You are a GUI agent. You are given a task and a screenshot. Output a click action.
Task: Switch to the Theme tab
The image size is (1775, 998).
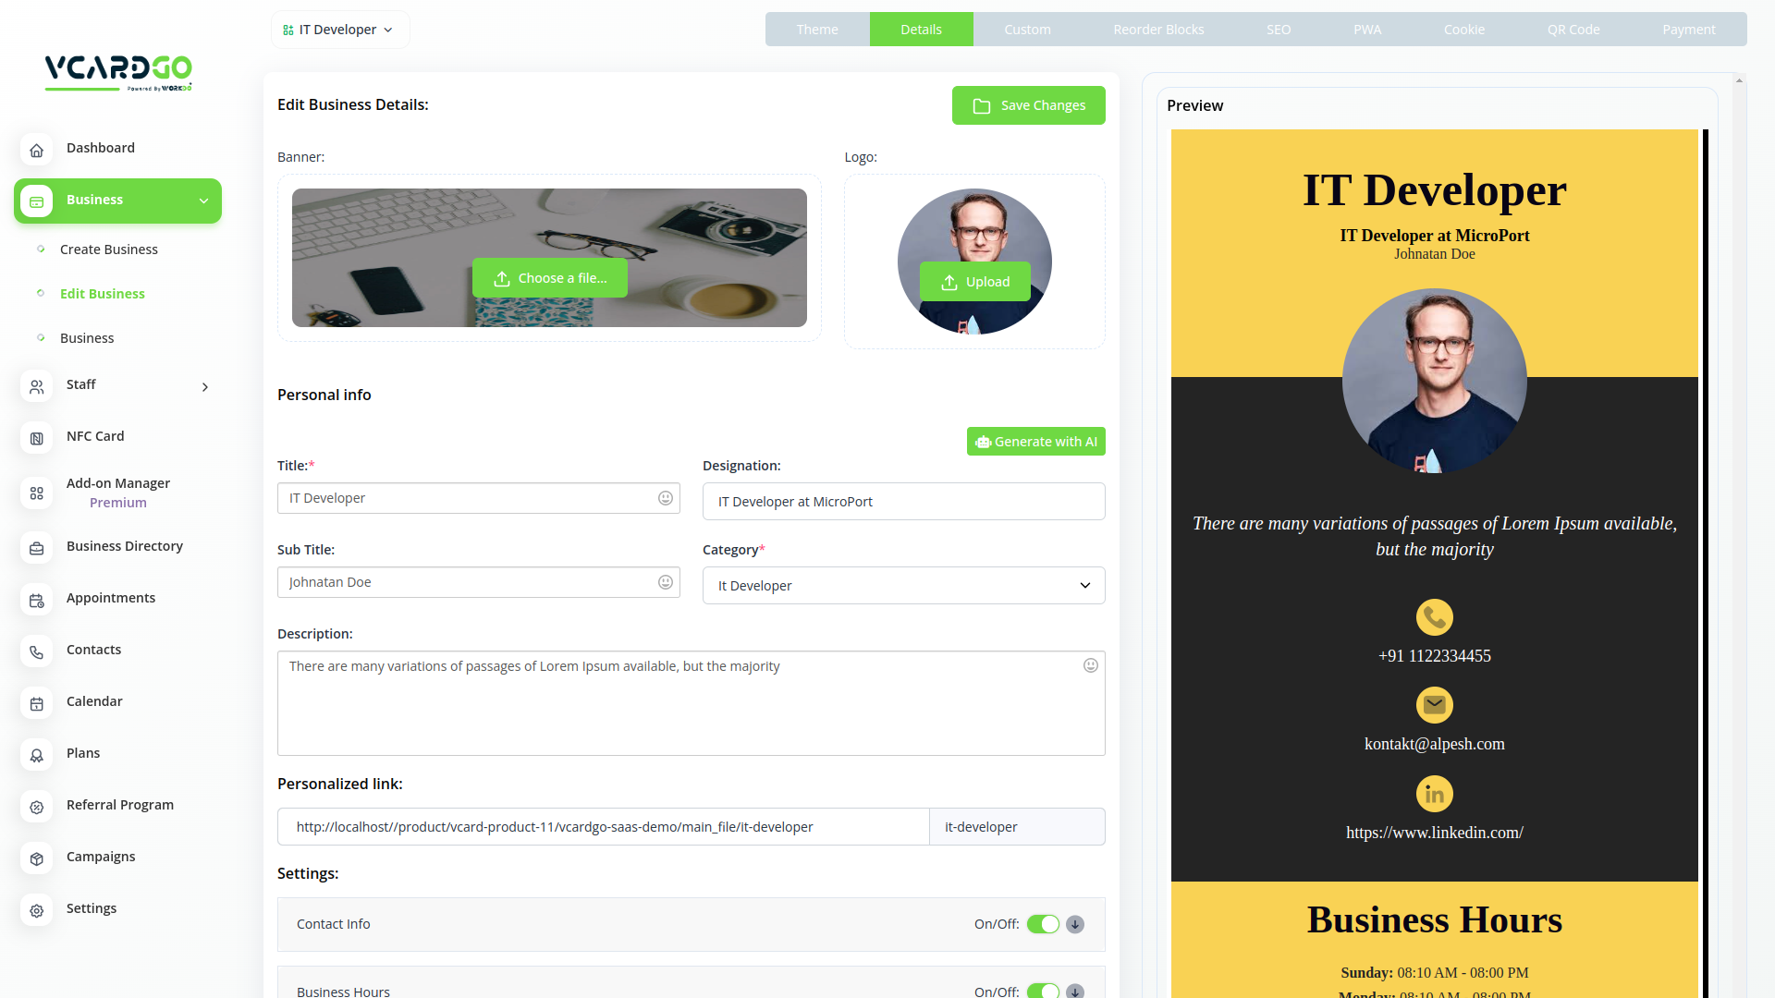(x=817, y=30)
